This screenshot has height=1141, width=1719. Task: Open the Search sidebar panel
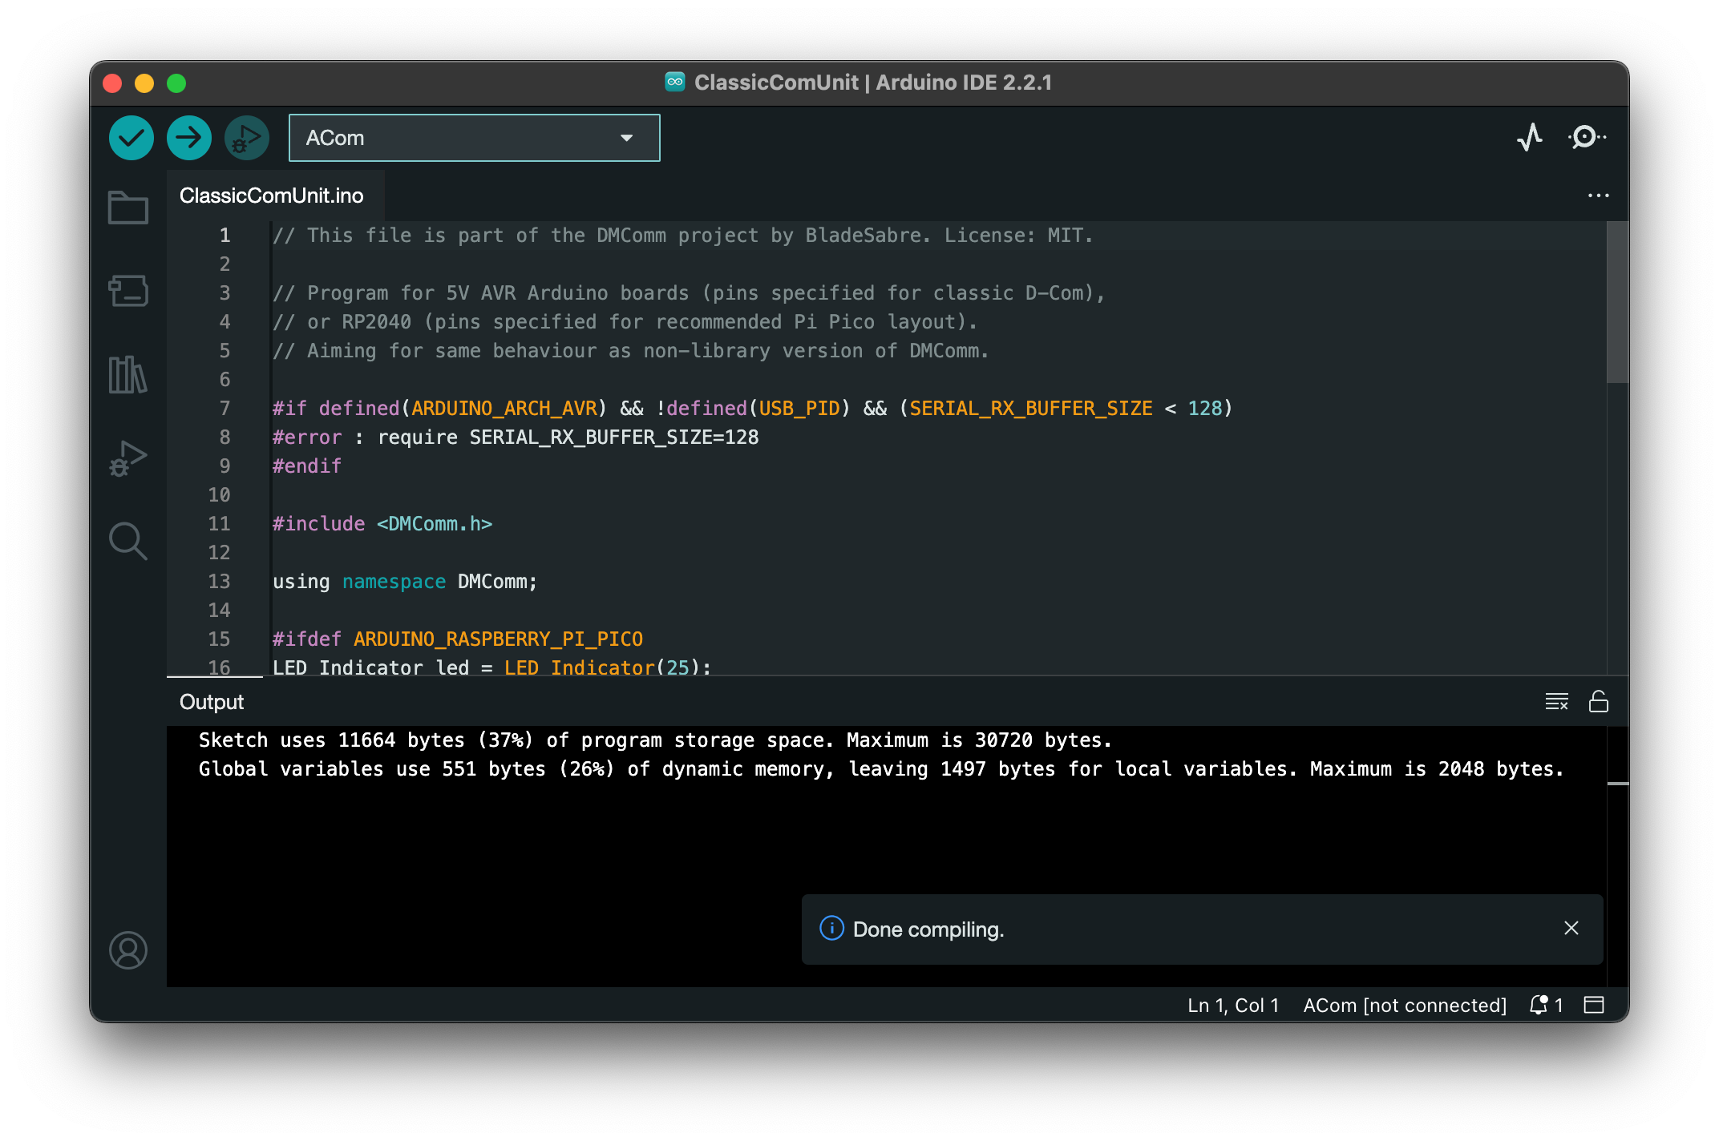128,542
